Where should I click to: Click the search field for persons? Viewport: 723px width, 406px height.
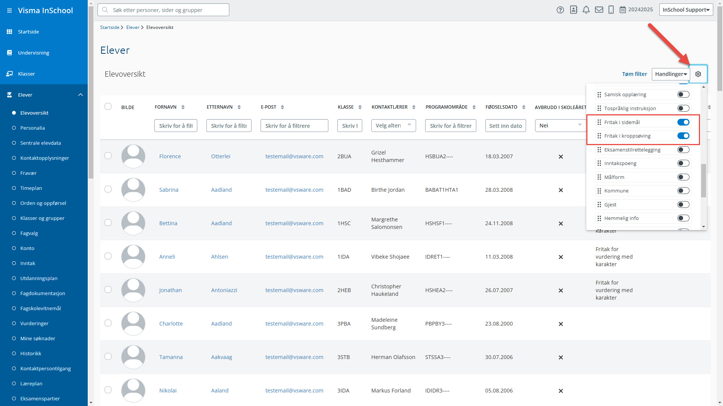click(x=163, y=10)
